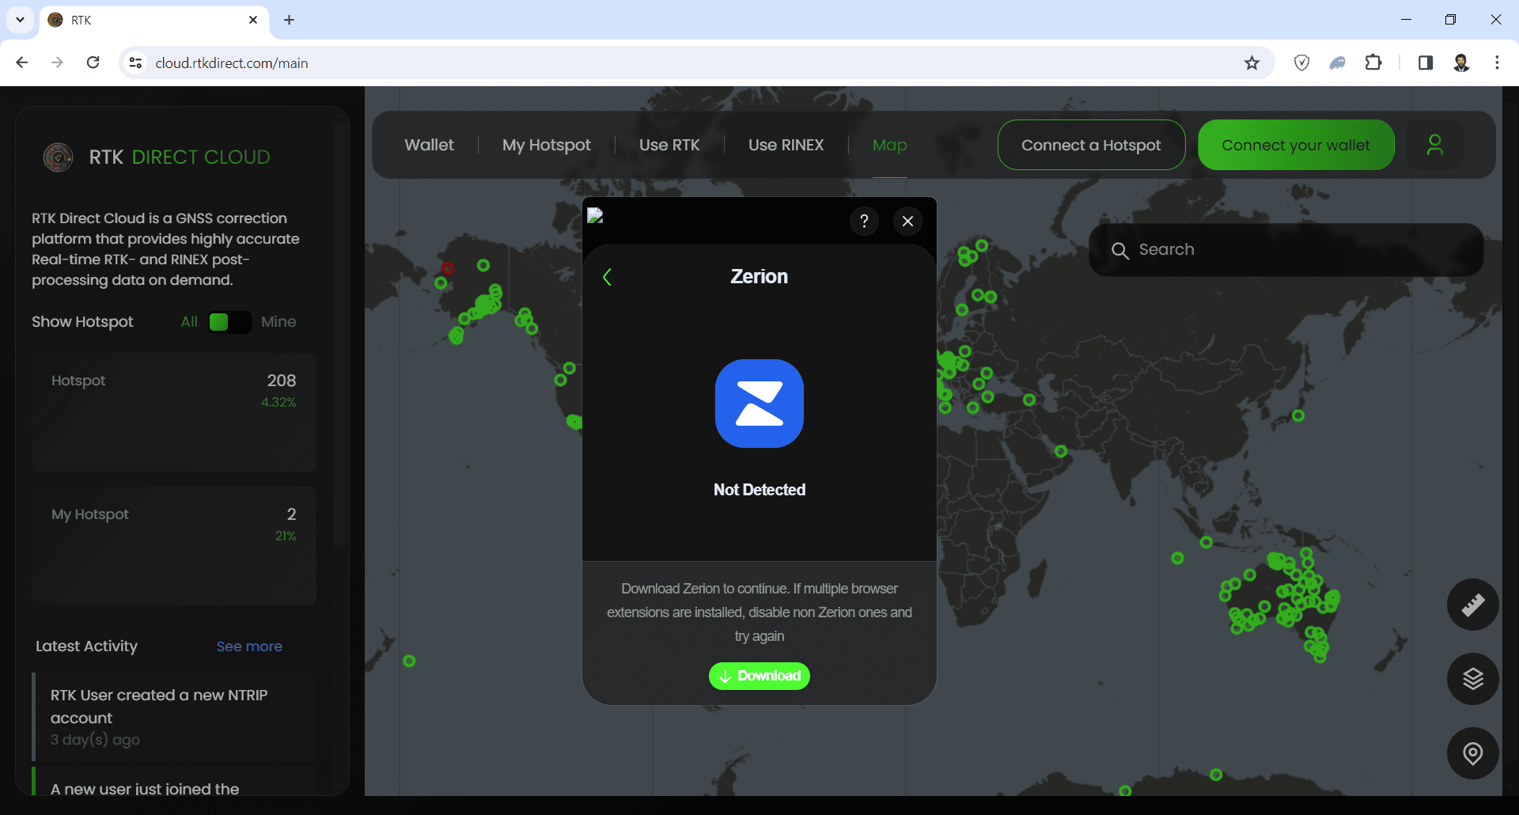This screenshot has height=815, width=1519.
Task: Click the red hotspot marker on the map
Action: click(x=448, y=268)
